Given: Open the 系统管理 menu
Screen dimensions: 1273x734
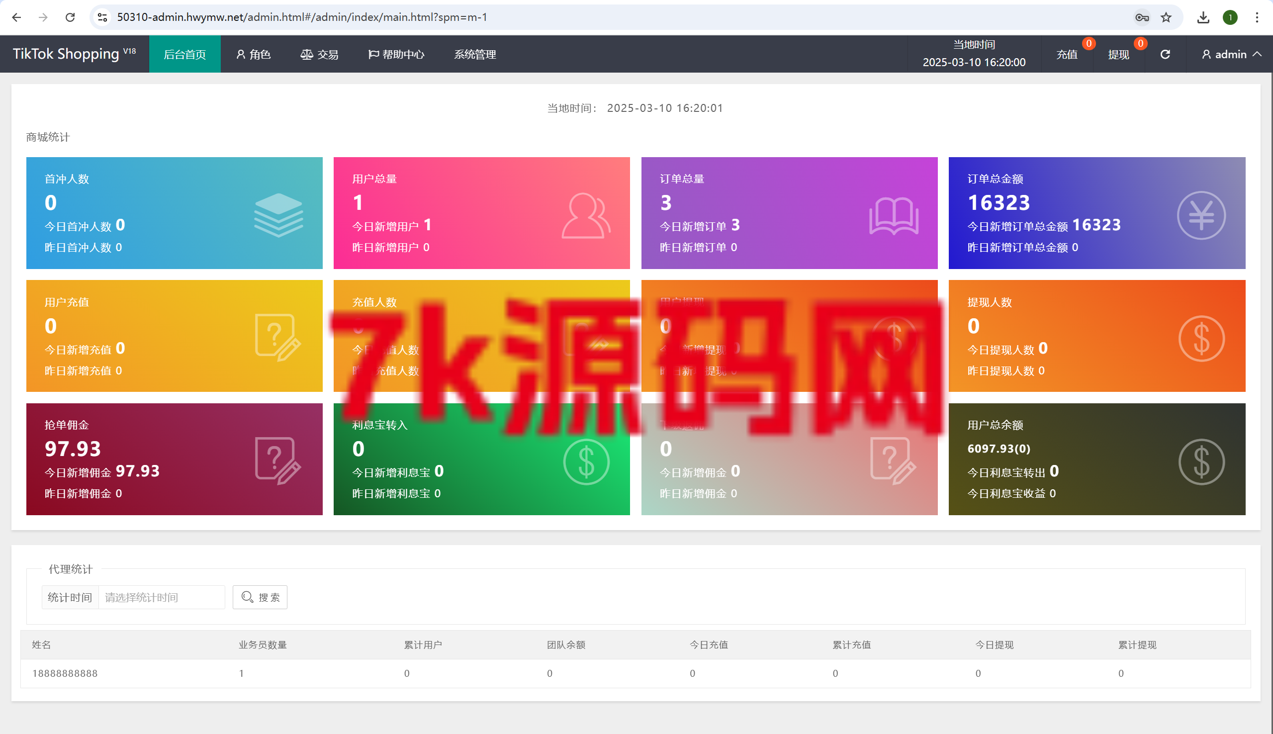Looking at the screenshot, I should [475, 54].
